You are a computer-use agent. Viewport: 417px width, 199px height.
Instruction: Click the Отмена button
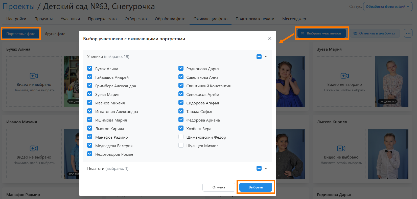click(x=219, y=187)
